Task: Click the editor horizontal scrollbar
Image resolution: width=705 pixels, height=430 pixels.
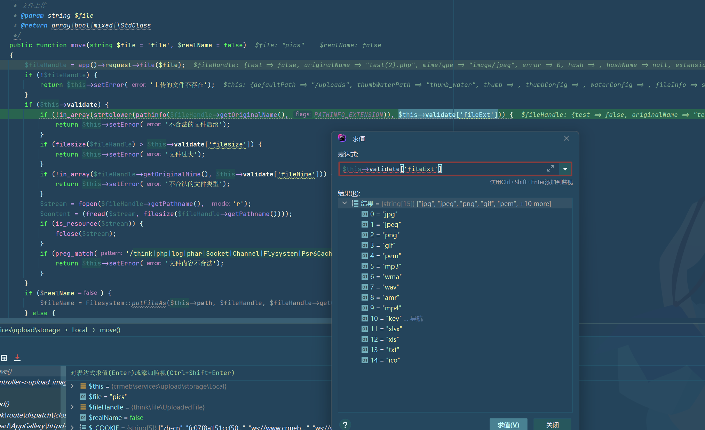Action: click(x=166, y=320)
